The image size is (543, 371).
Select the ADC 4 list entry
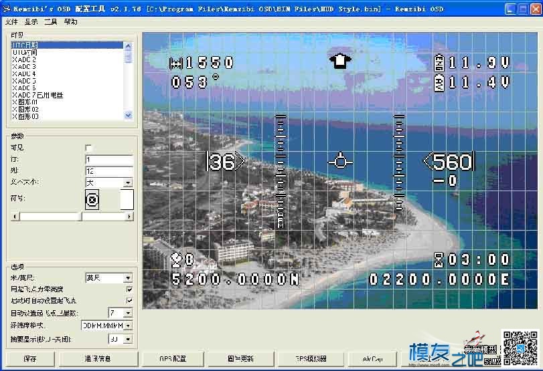pyautogui.click(x=67, y=74)
